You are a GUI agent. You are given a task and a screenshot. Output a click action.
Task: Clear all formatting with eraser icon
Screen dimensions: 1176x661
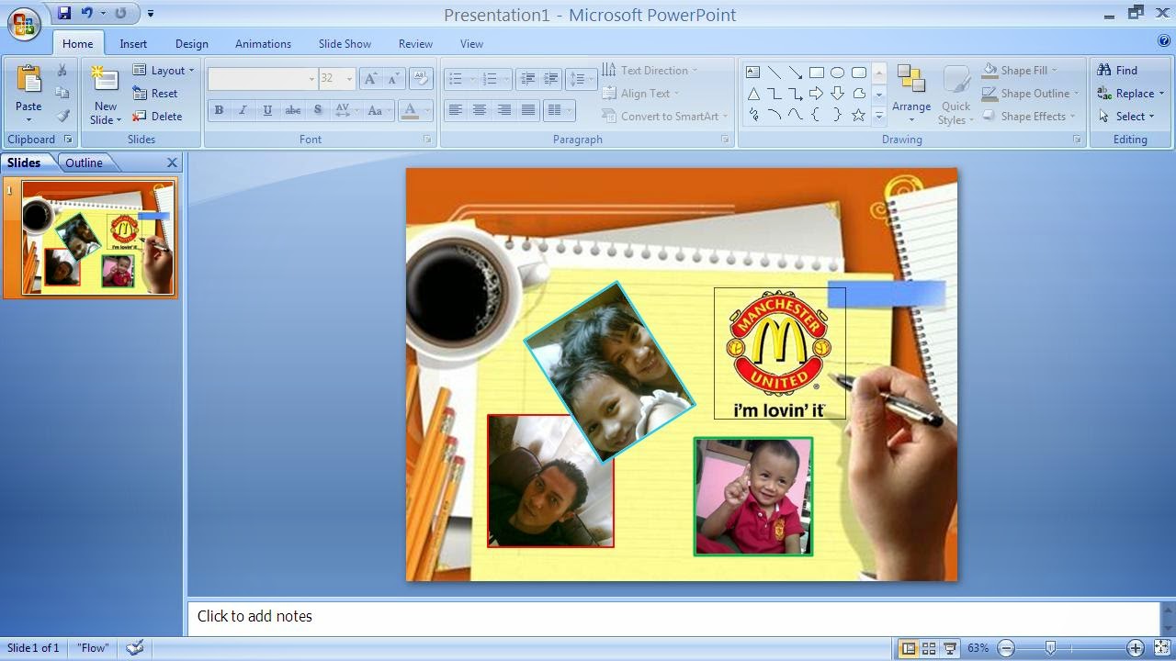pyautogui.click(x=421, y=79)
